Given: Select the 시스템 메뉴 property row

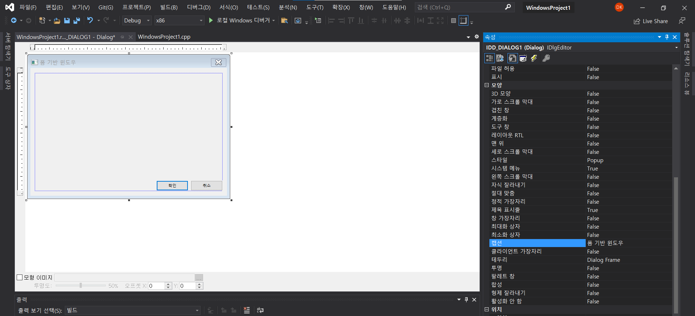Looking at the screenshot, I should tap(581, 168).
